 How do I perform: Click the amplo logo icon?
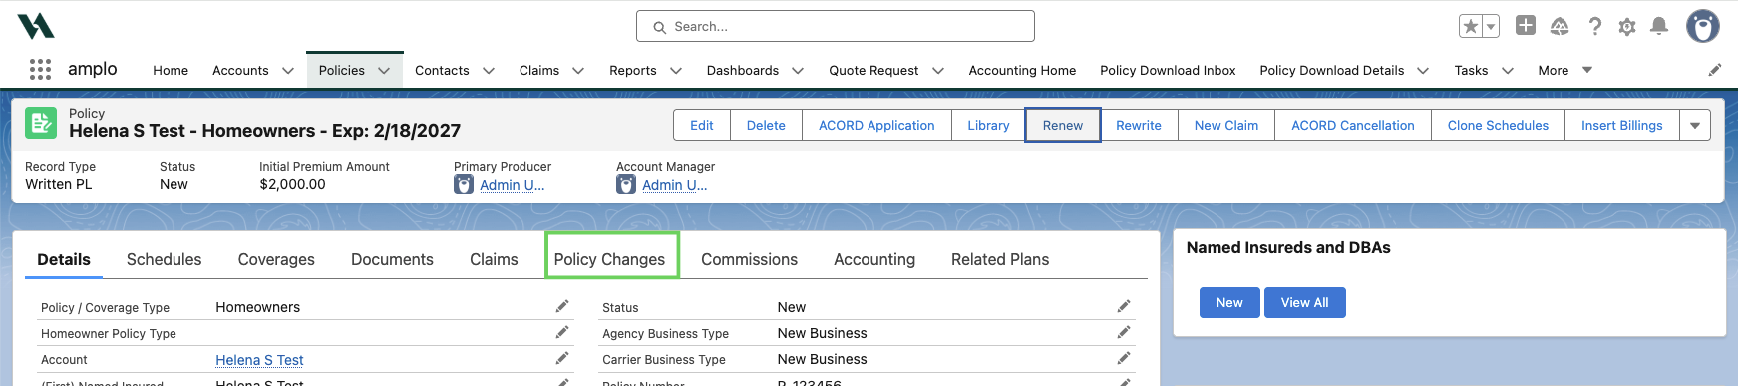36,26
